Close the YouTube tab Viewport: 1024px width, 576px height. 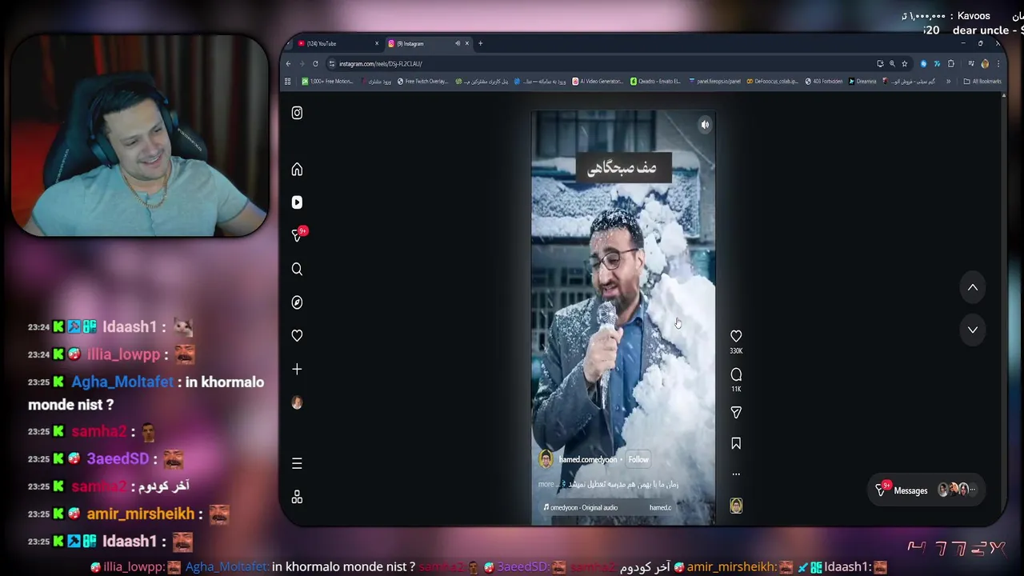377,44
